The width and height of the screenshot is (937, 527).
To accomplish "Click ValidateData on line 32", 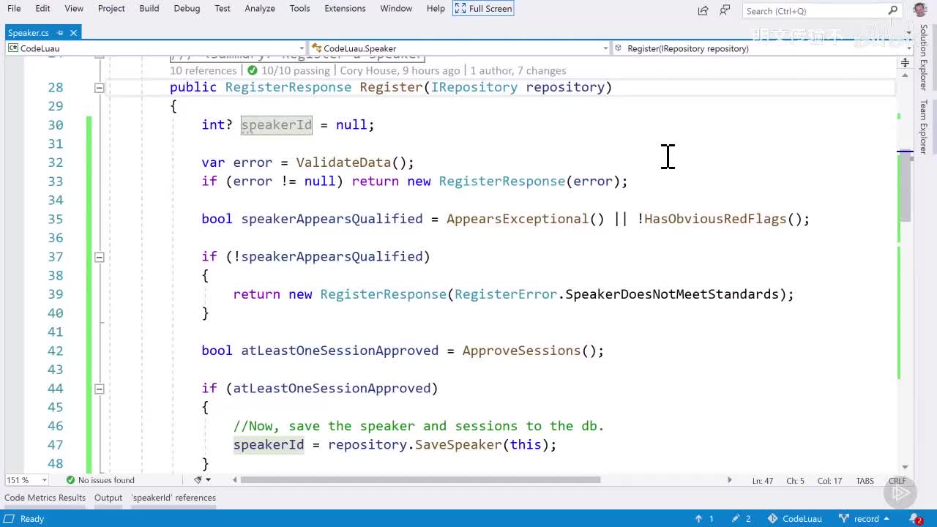I will (344, 162).
